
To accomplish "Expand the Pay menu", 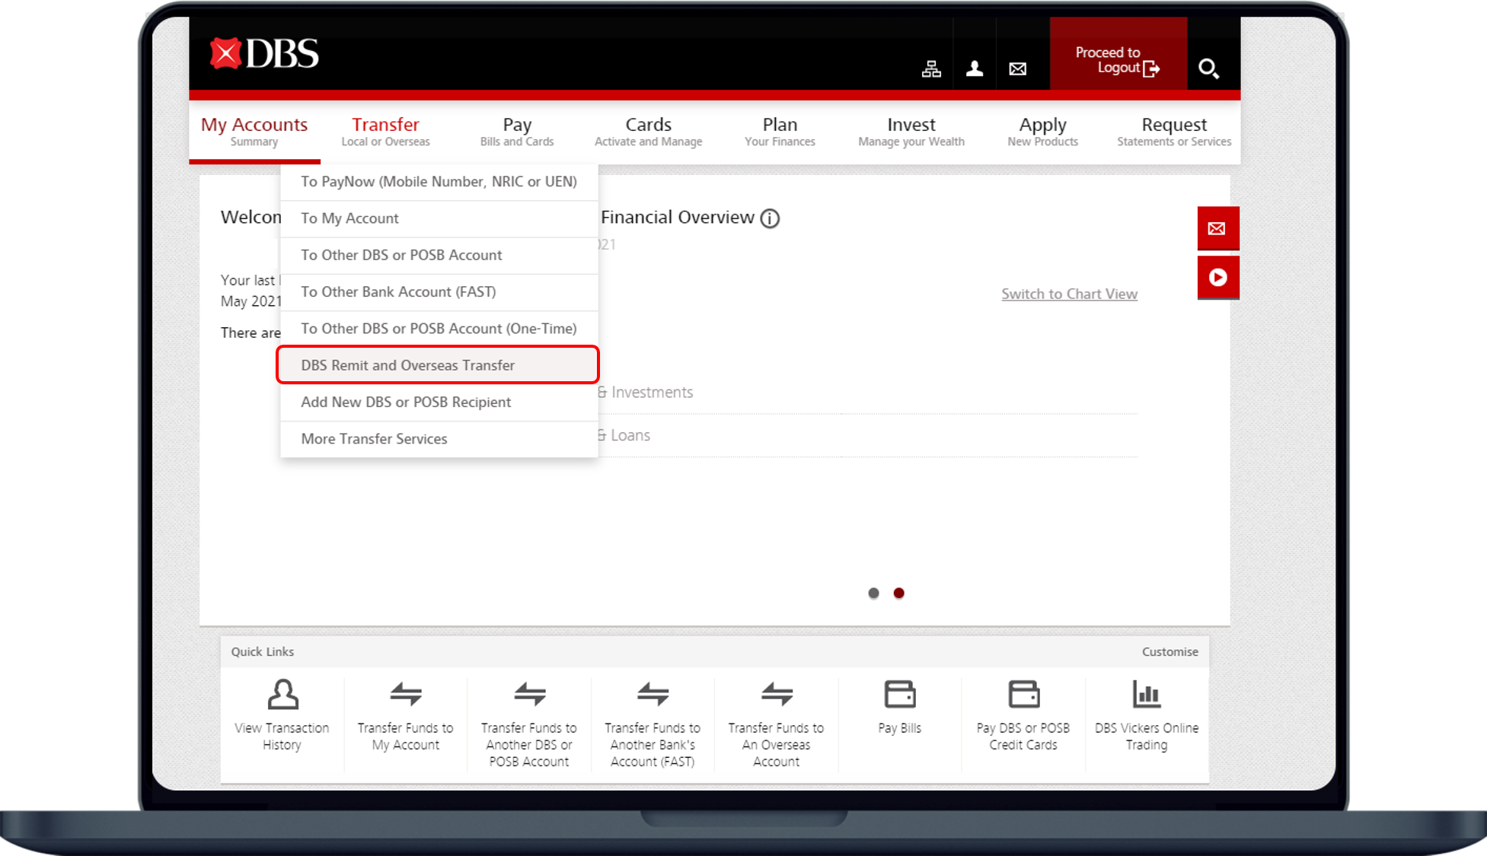I will click(517, 131).
